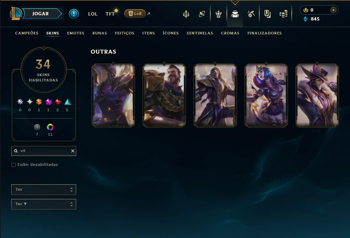Open the blue notification alert icon
This screenshot has height=238, width=350.
74,14
